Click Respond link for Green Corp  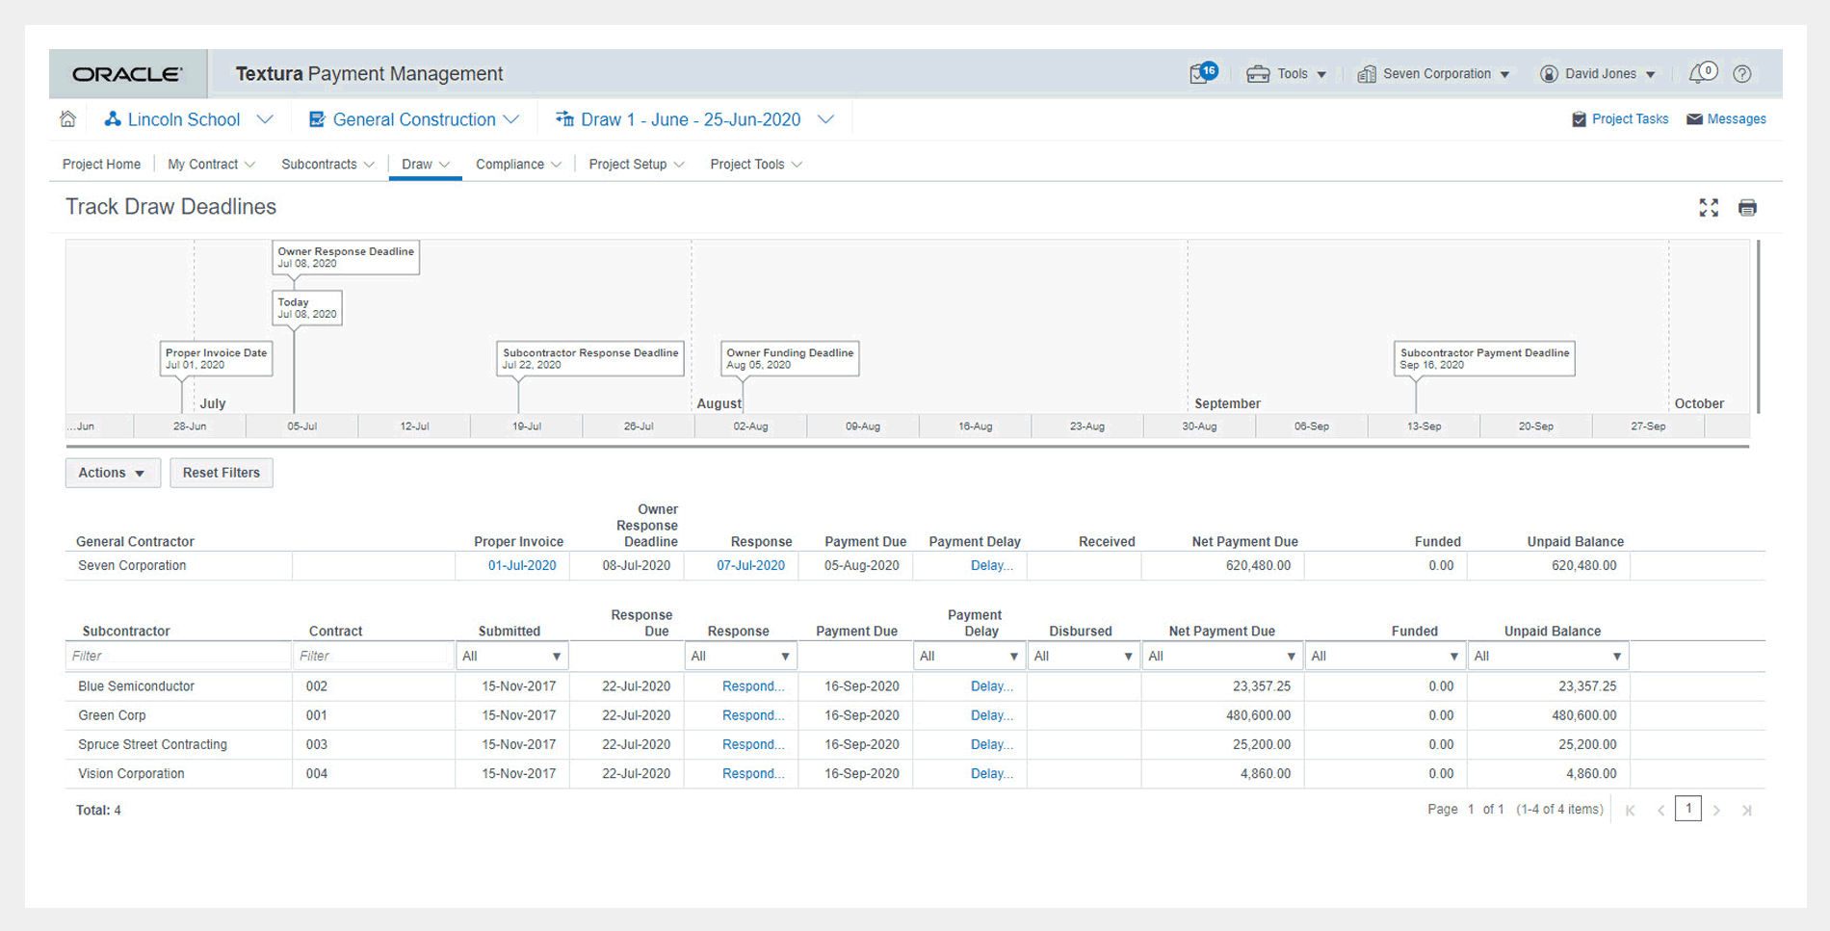[752, 715]
